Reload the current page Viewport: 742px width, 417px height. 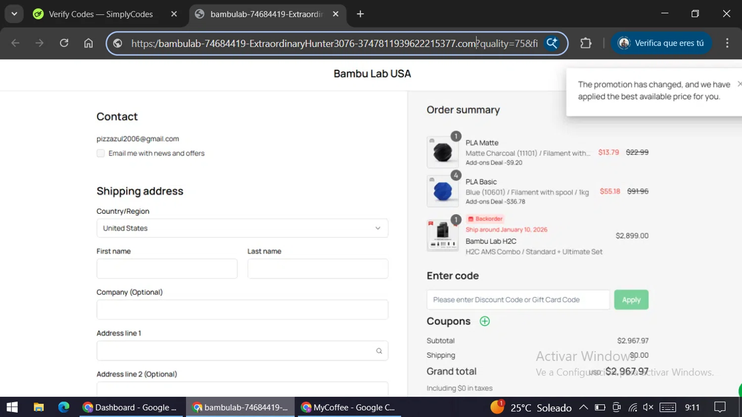(x=64, y=43)
